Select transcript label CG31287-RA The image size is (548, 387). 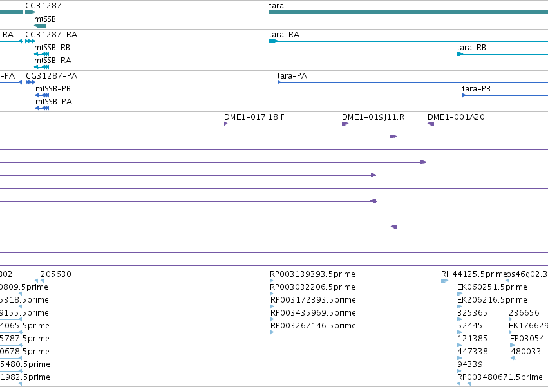(52, 35)
